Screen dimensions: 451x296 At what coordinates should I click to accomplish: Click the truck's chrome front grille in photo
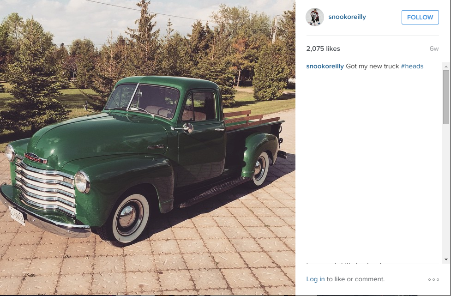(x=45, y=187)
